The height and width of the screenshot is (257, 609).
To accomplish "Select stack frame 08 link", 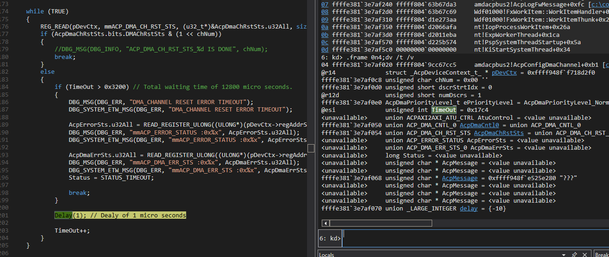I will [325, 12].
